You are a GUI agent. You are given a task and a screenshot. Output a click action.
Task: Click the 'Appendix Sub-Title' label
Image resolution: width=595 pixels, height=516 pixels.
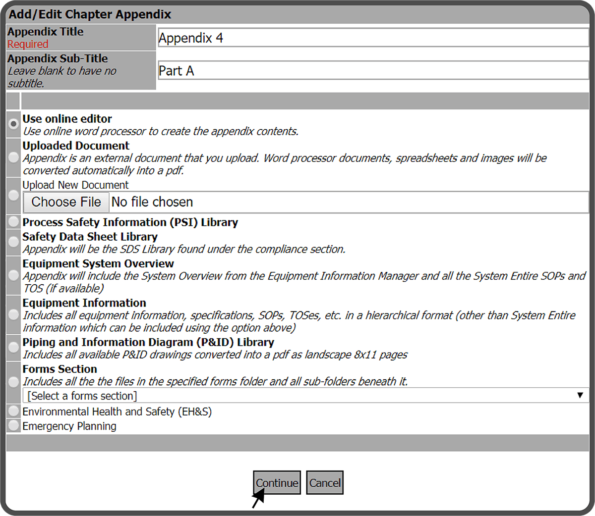click(58, 58)
